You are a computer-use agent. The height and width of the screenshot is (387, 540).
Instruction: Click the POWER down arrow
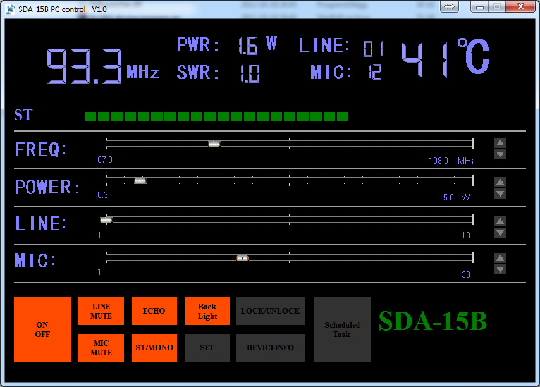pyautogui.click(x=500, y=193)
